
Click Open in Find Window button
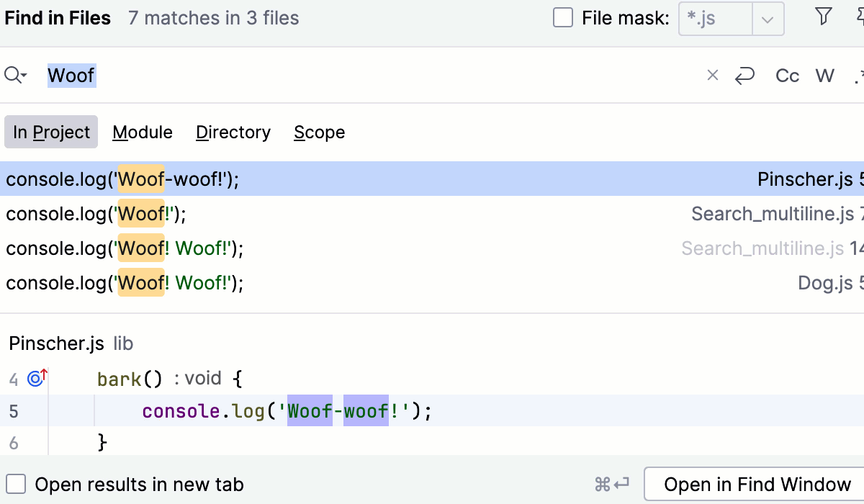[x=757, y=485]
